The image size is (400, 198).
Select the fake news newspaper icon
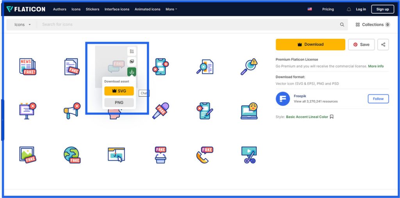pyautogui.click(x=28, y=67)
